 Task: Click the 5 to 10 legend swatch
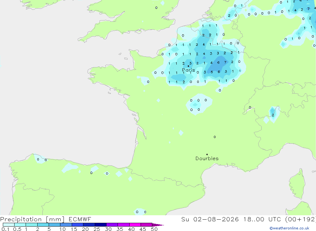click(x=54, y=225)
